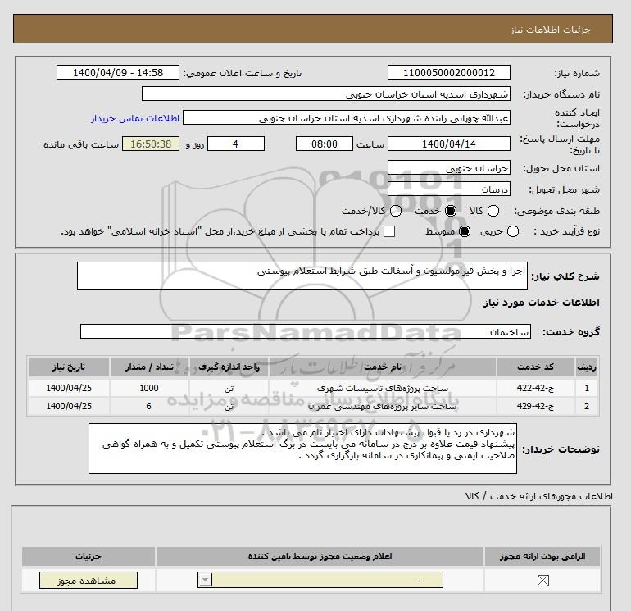Click the مشاهده مجوز button

tap(89, 580)
